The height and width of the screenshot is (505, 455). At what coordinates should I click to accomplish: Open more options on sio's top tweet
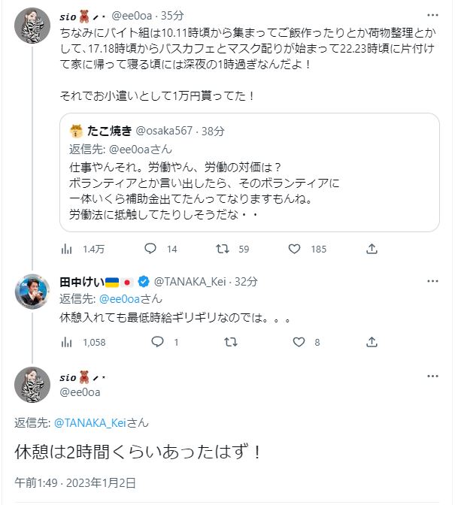point(432,15)
